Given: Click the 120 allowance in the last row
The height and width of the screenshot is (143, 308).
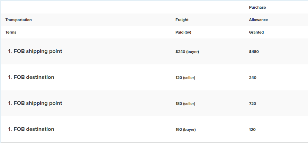Looking at the screenshot, I should click(x=252, y=129).
